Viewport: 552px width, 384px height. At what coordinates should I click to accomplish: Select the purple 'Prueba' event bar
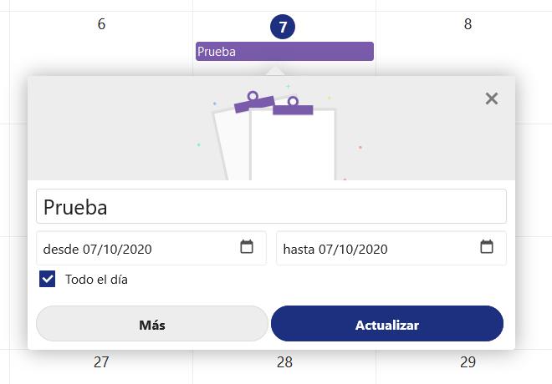(x=284, y=52)
